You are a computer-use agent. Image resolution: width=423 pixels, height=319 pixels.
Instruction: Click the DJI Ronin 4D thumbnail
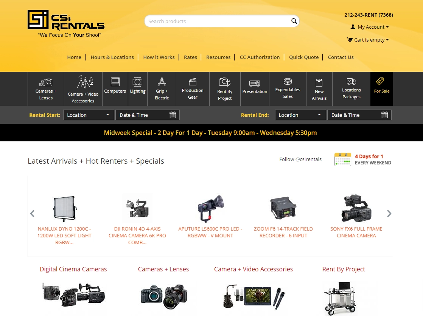[x=137, y=208]
